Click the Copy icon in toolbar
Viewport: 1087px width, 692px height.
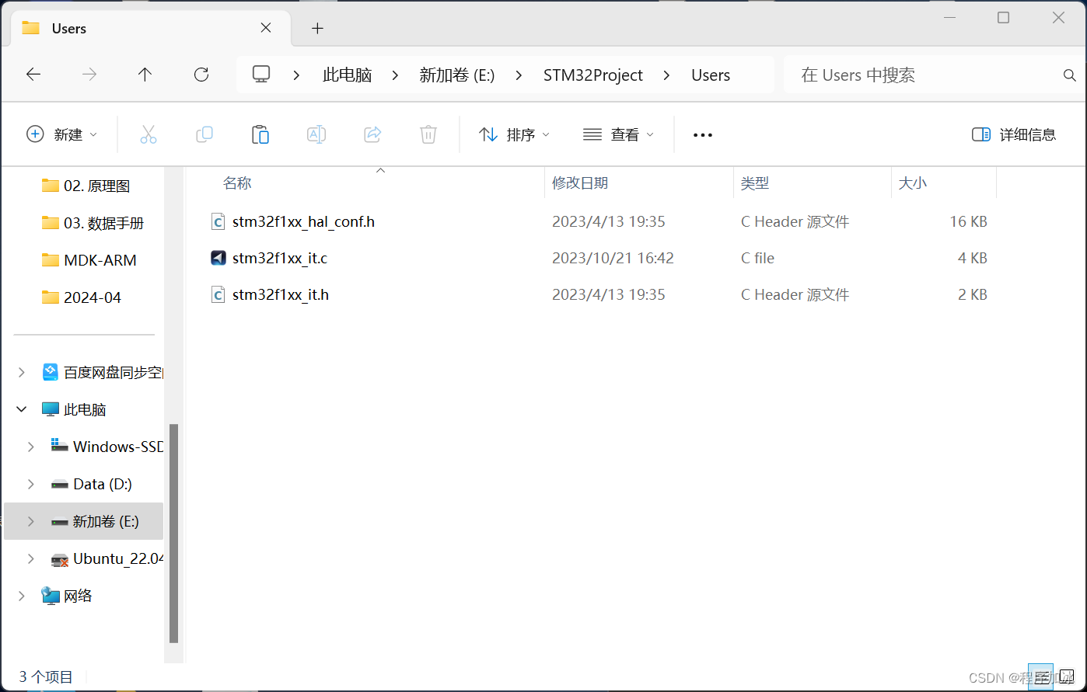coord(204,134)
